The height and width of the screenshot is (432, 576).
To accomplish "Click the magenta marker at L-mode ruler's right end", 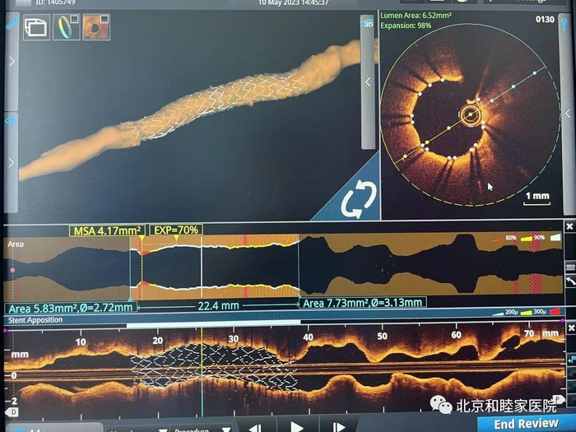I will click(562, 321).
